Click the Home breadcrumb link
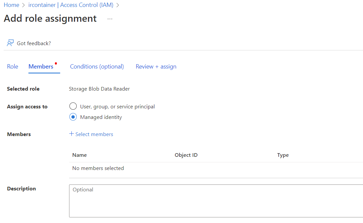 pos(11,5)
